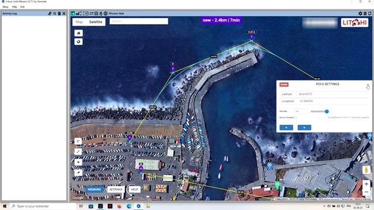Zoom out the map with the minus button

[x=366, y=192]
